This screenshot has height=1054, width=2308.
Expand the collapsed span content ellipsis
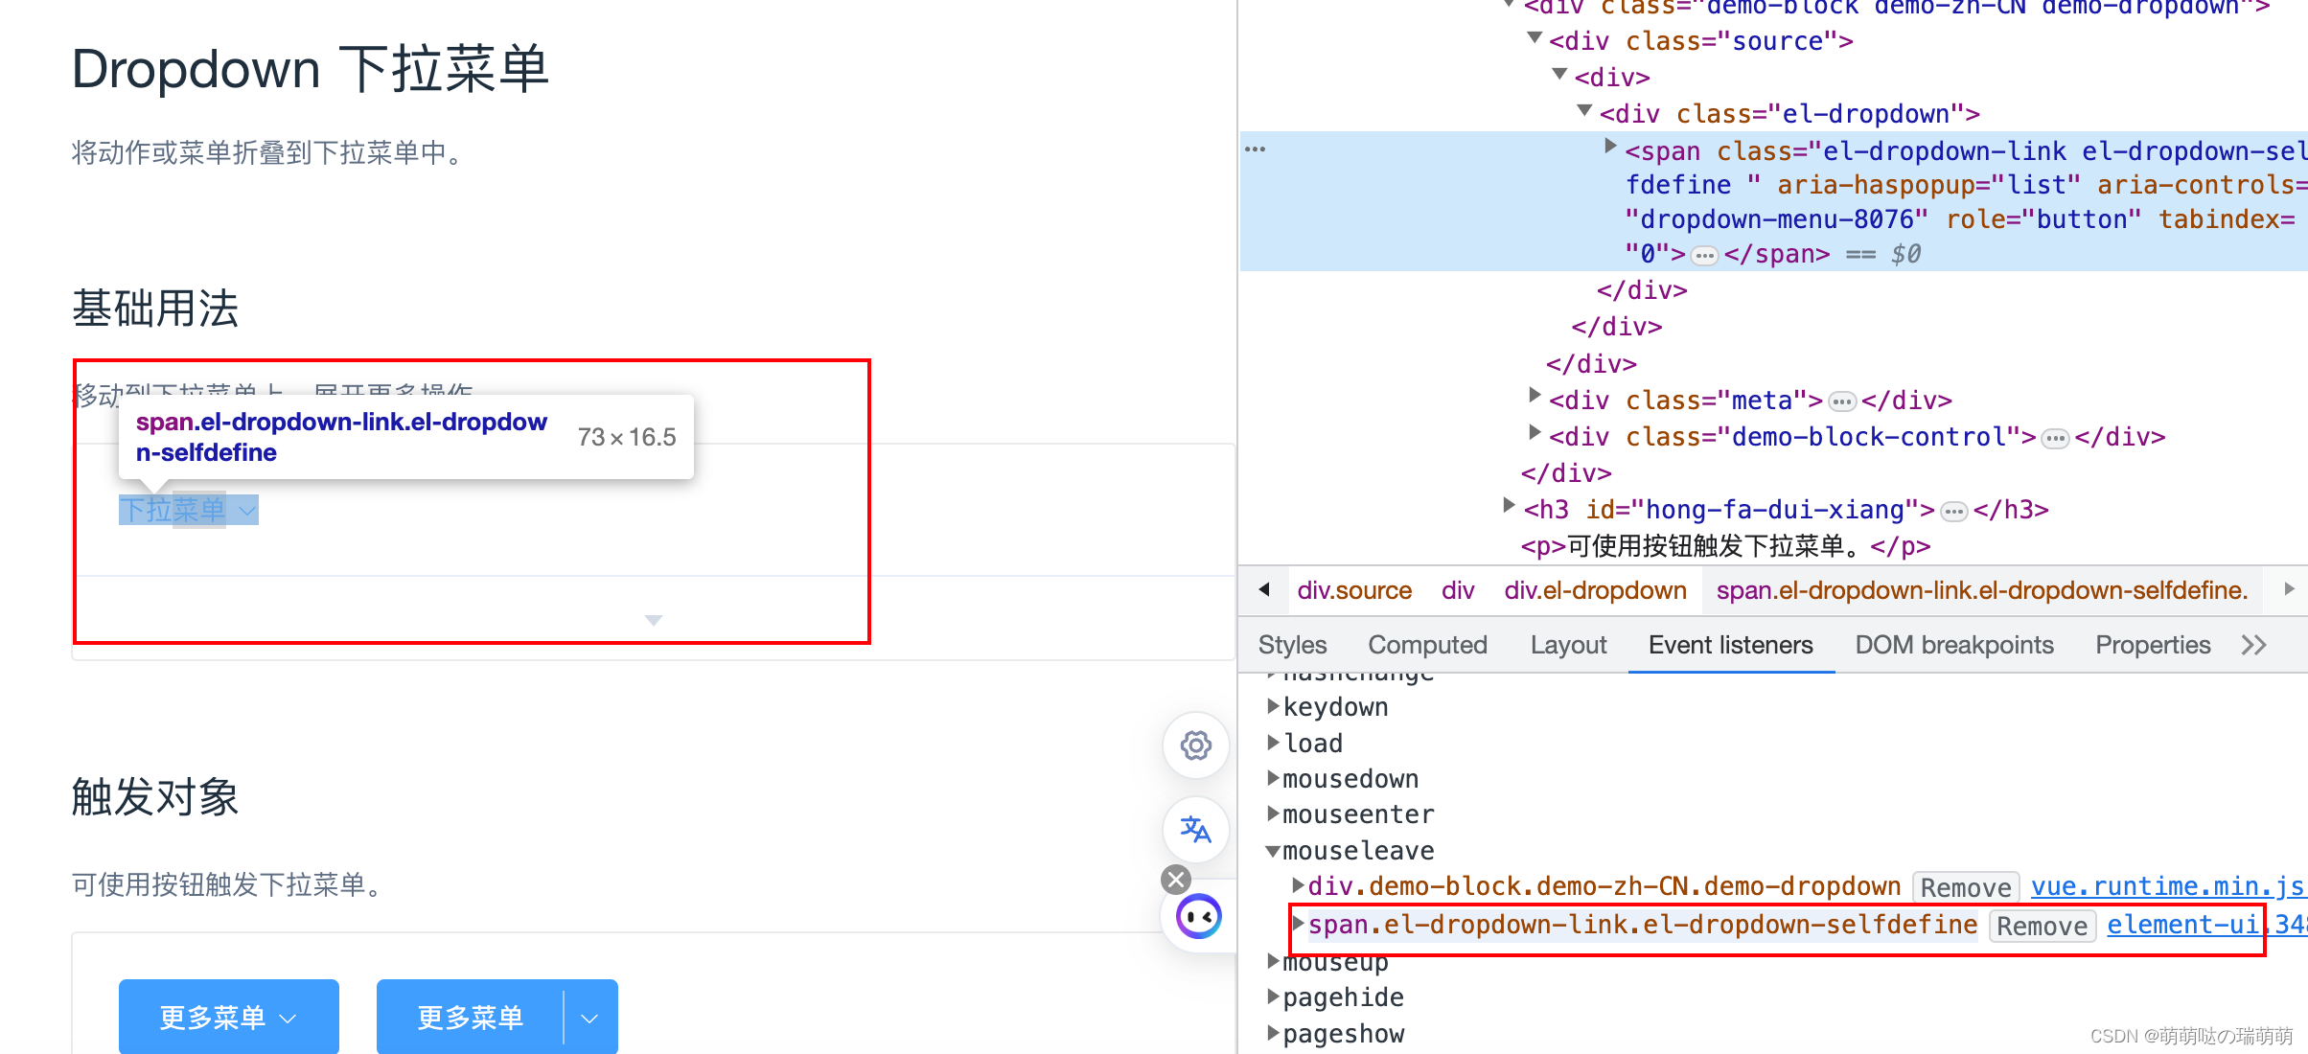pos(1704,256)
